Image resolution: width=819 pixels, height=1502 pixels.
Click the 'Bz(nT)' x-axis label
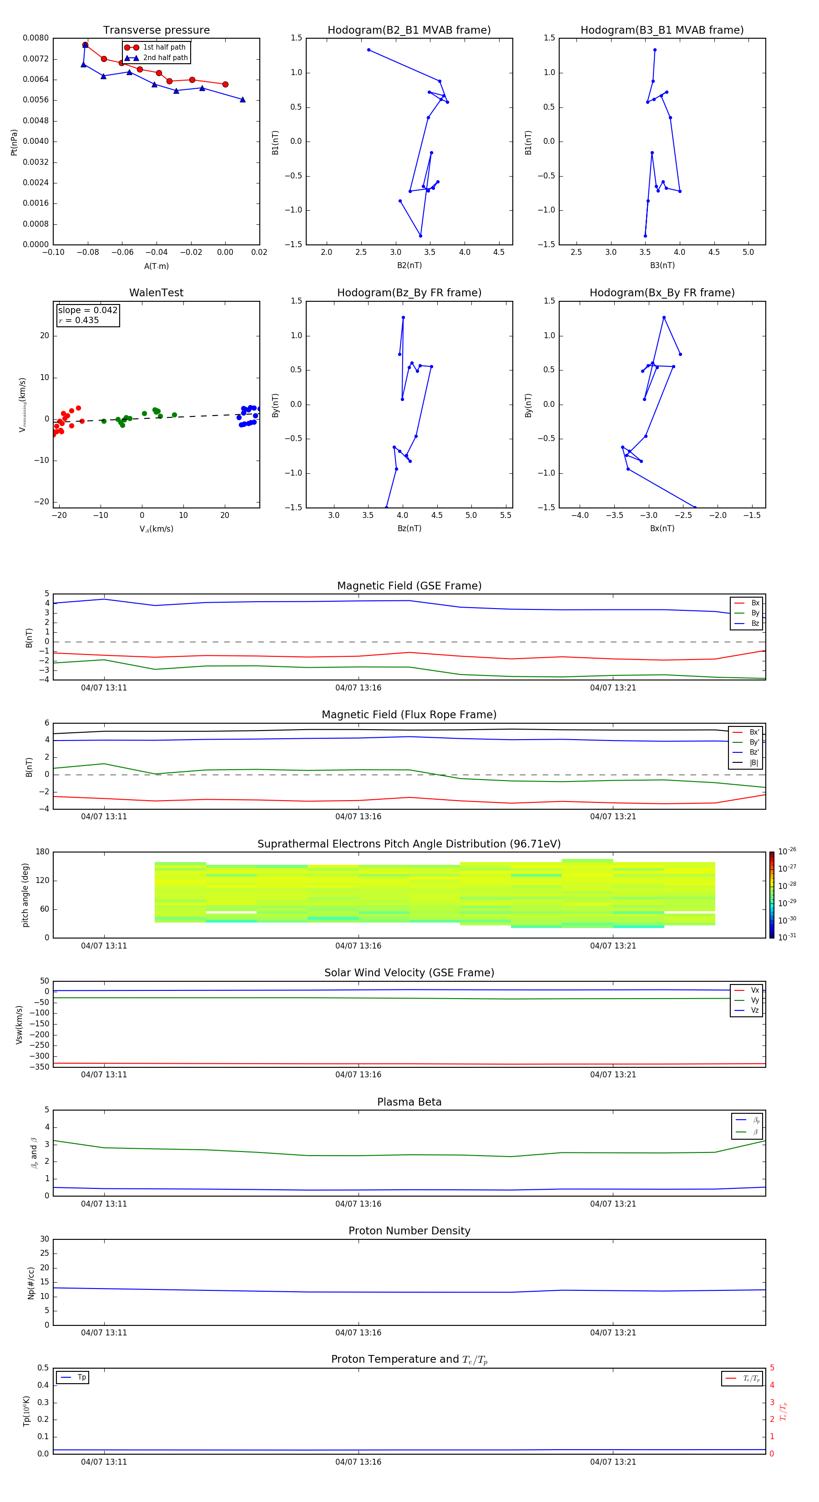pyautogui.click(x=409, y=528)
